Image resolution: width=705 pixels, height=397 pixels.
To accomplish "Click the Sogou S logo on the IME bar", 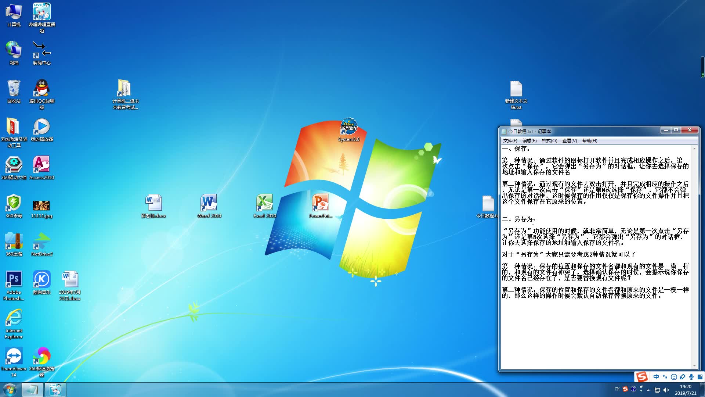I will pyautogui.click(x=642, y=377).
